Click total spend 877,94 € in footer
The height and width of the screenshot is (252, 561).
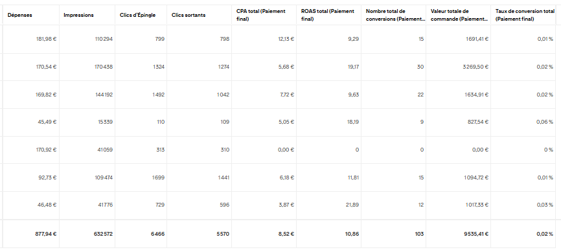click(x=46, y=234)
